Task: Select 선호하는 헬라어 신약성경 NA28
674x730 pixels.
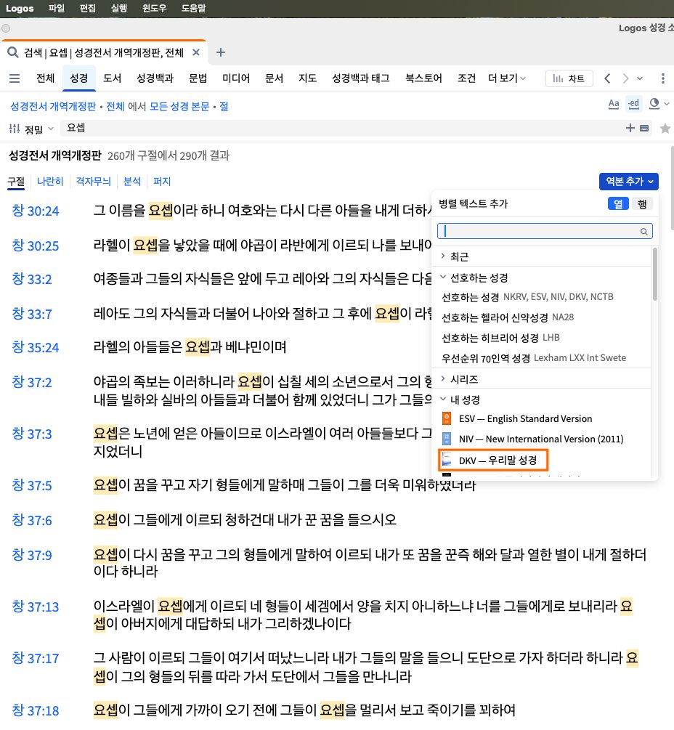Action: pos(508,317)
